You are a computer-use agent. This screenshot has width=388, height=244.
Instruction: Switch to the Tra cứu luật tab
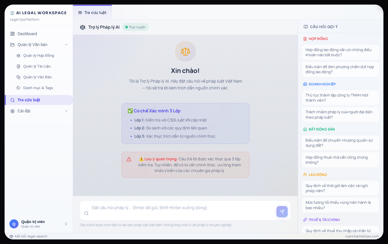[x=92, y=12]
